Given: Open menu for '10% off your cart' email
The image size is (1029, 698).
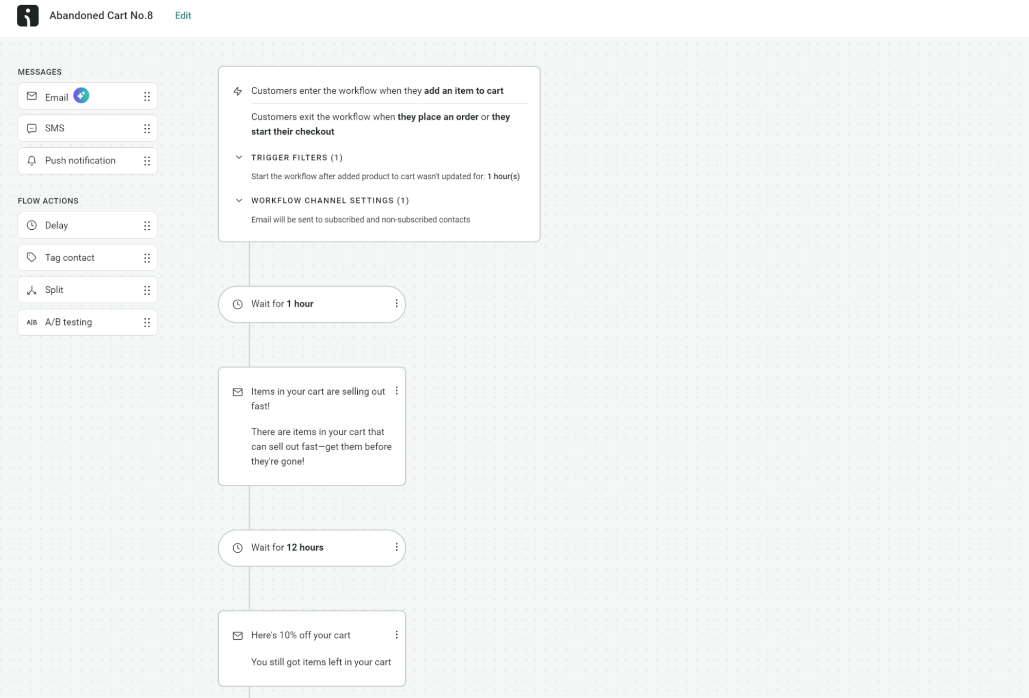Looking at the screenshot, I should (396, 635).
